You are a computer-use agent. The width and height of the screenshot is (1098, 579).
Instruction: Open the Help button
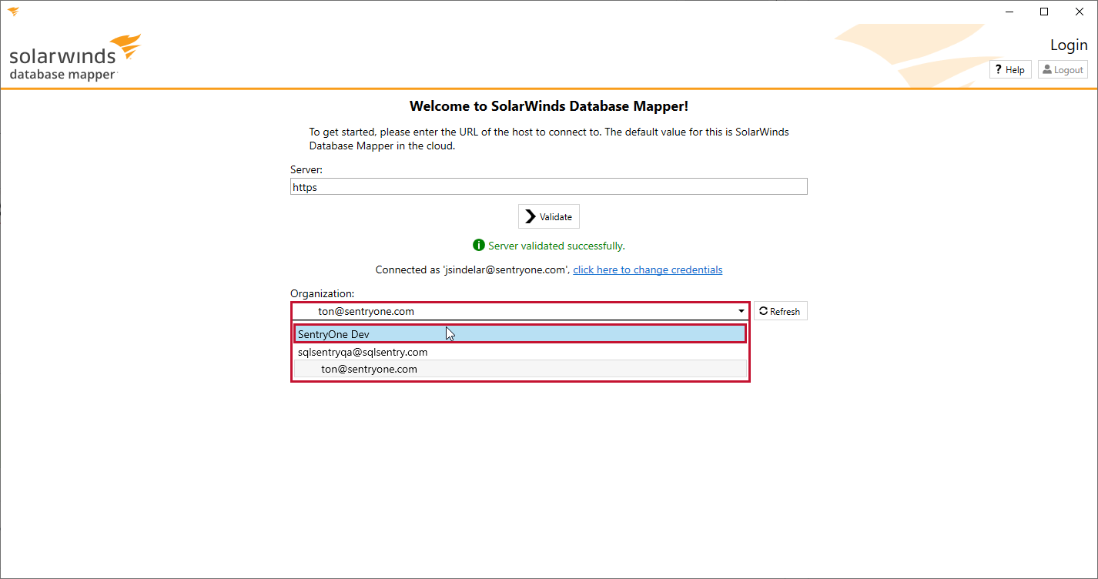click(x=1009, y=69)
